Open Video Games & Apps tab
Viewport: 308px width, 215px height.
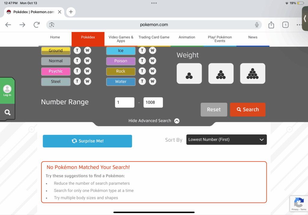pyautogui.click(x=121, y=39)
